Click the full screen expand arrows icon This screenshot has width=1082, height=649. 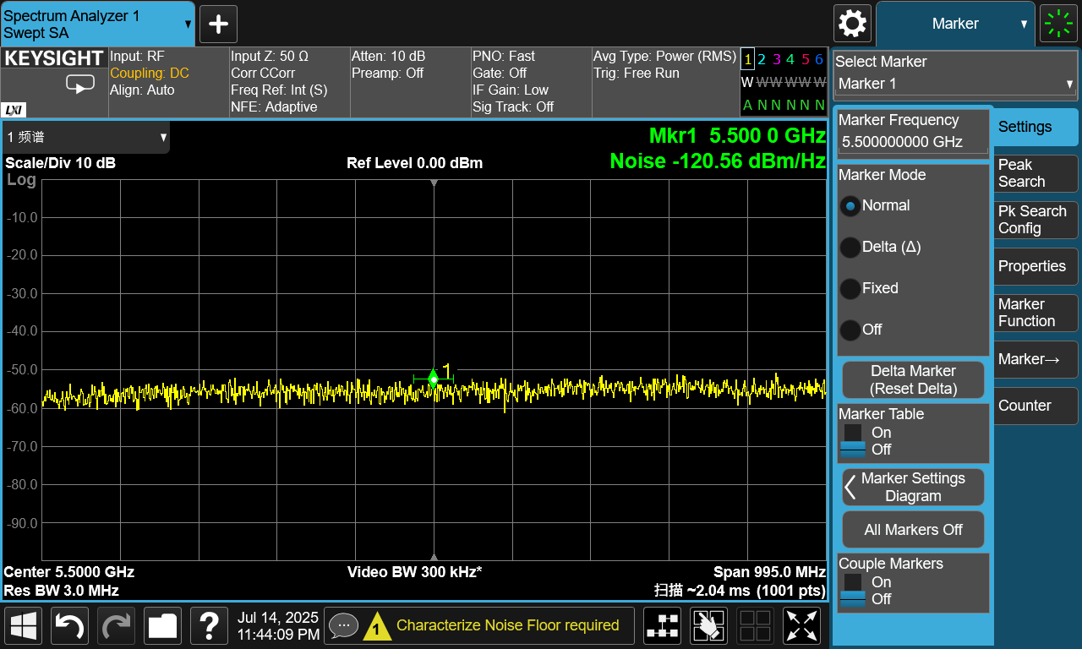pos(801,626)
